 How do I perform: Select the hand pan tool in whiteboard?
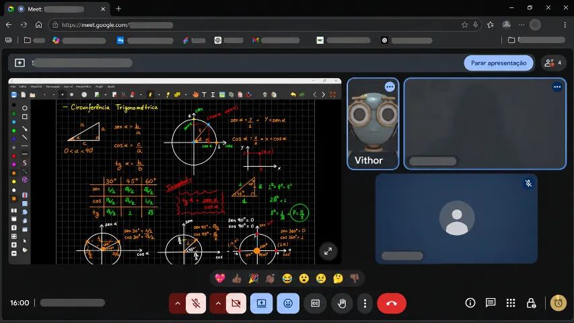195,94
